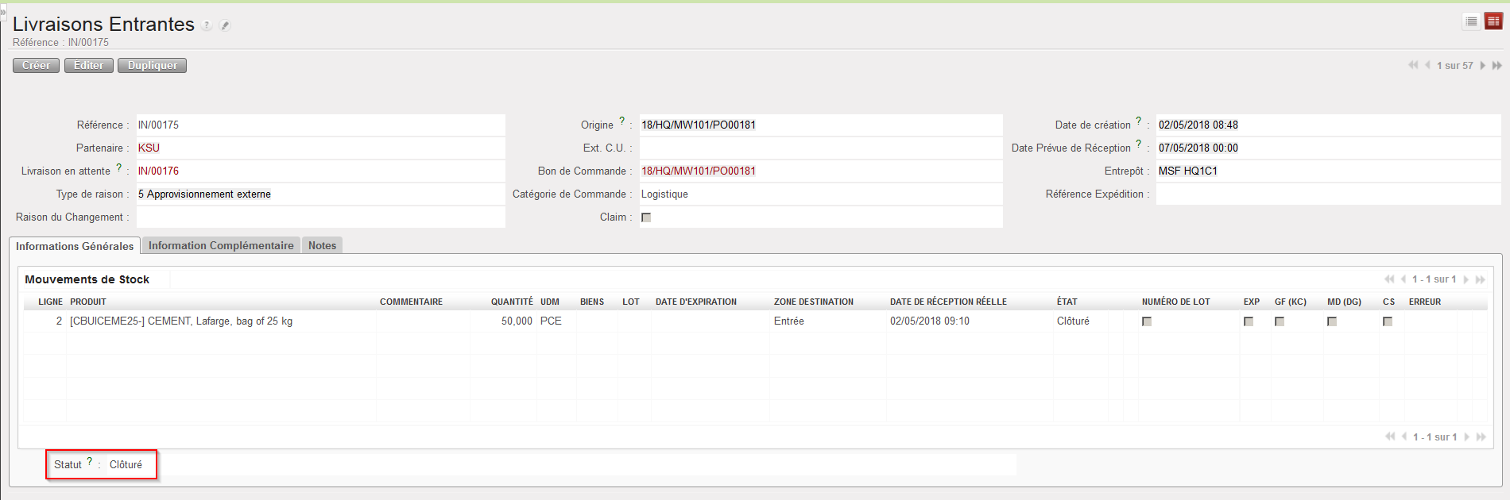
Task: Click the empty Référence Expédition field
Action: tap(1328, 194)
